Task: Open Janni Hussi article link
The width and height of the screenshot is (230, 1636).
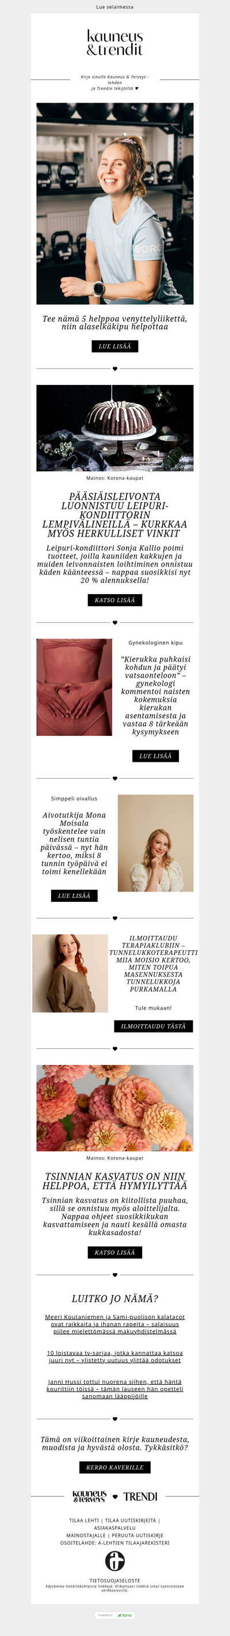Action: pyautogui.click(x=114, y=1389)
